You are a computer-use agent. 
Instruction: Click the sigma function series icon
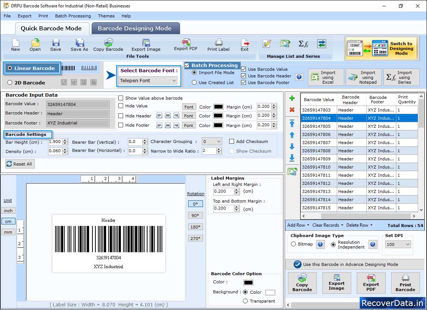(x=304, y=44)
